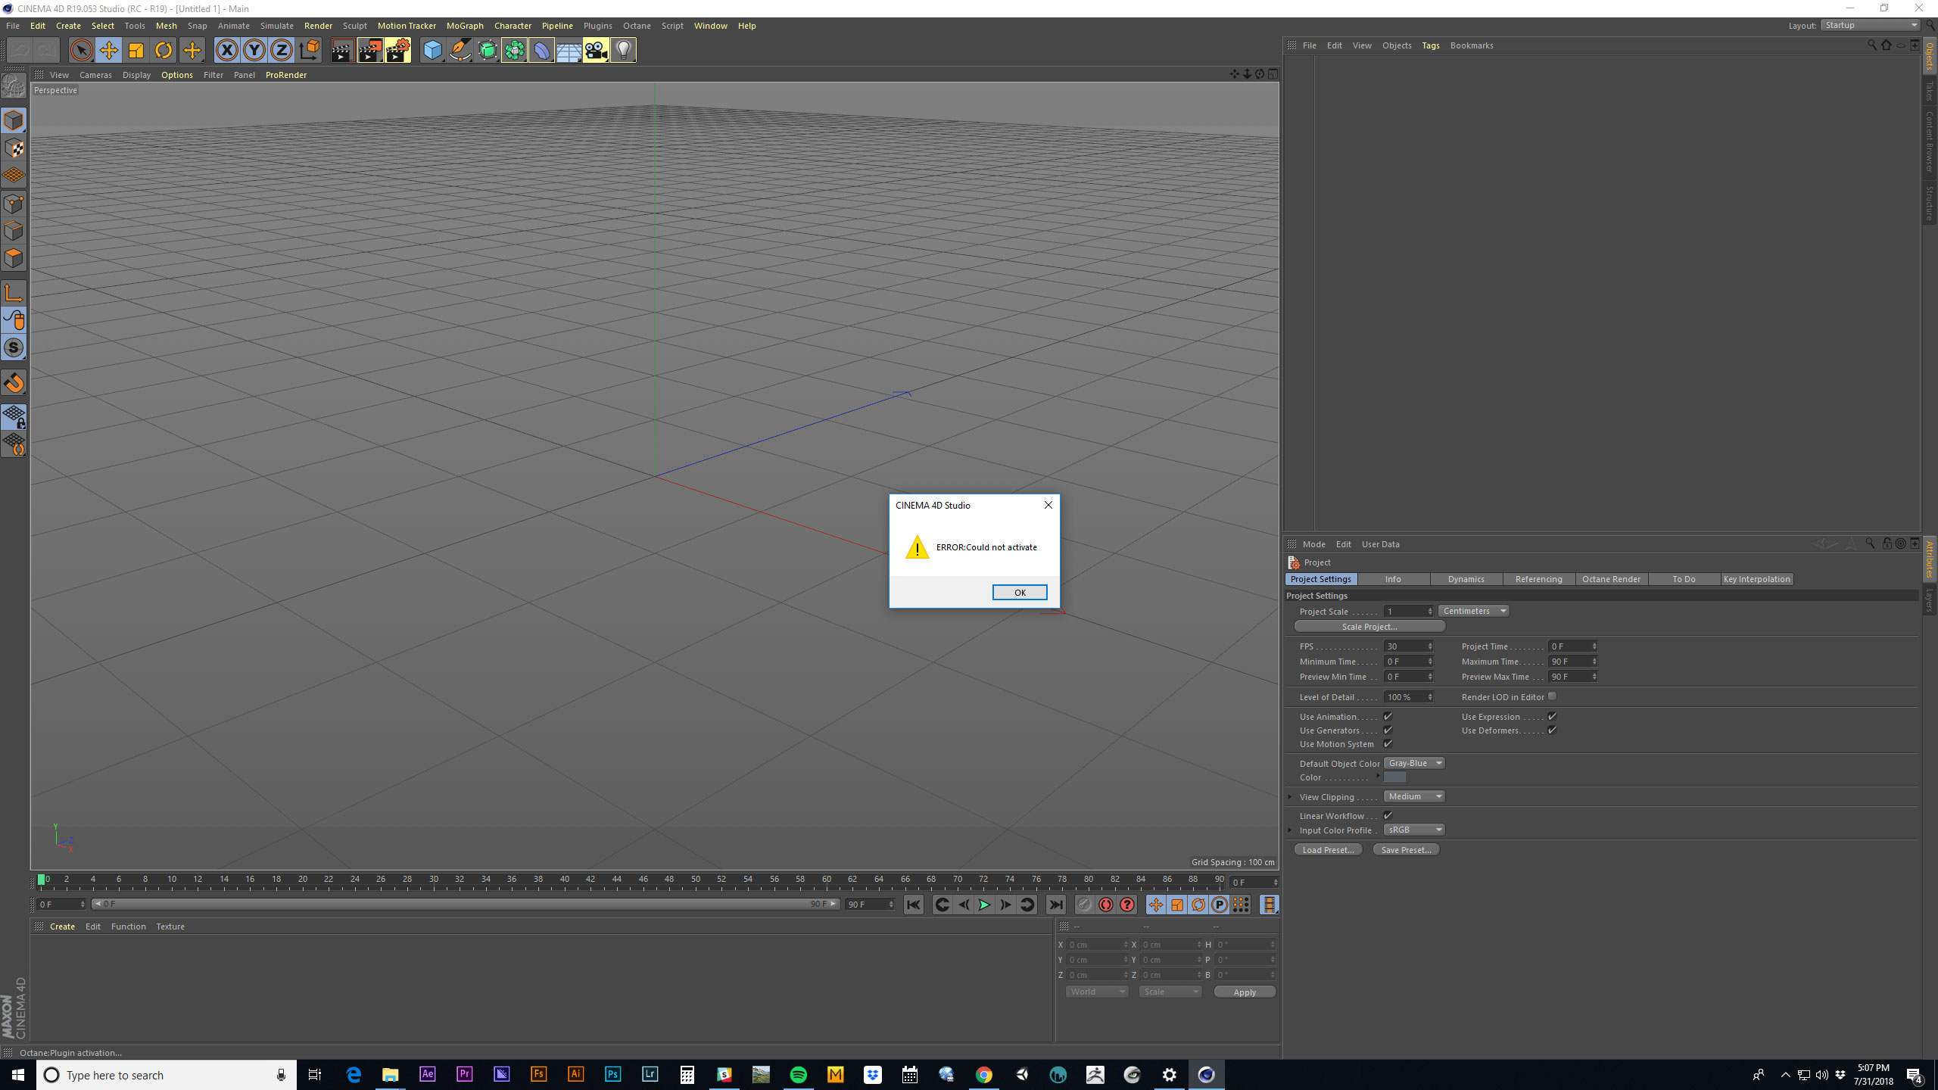
Task: Switch to the Dynamics tab
Action: point(1466,579)
